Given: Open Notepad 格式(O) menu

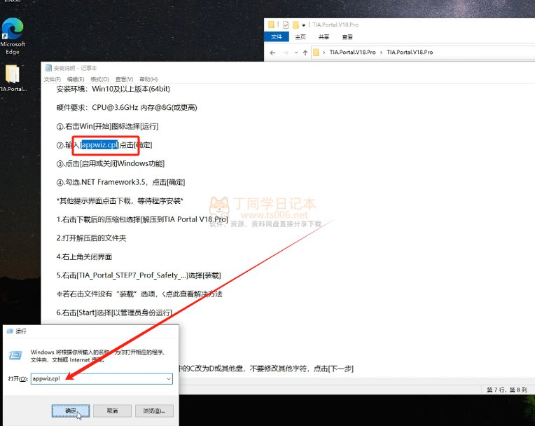Looking at the screenshot, I should pyautogui.click(x=99, y=79).
